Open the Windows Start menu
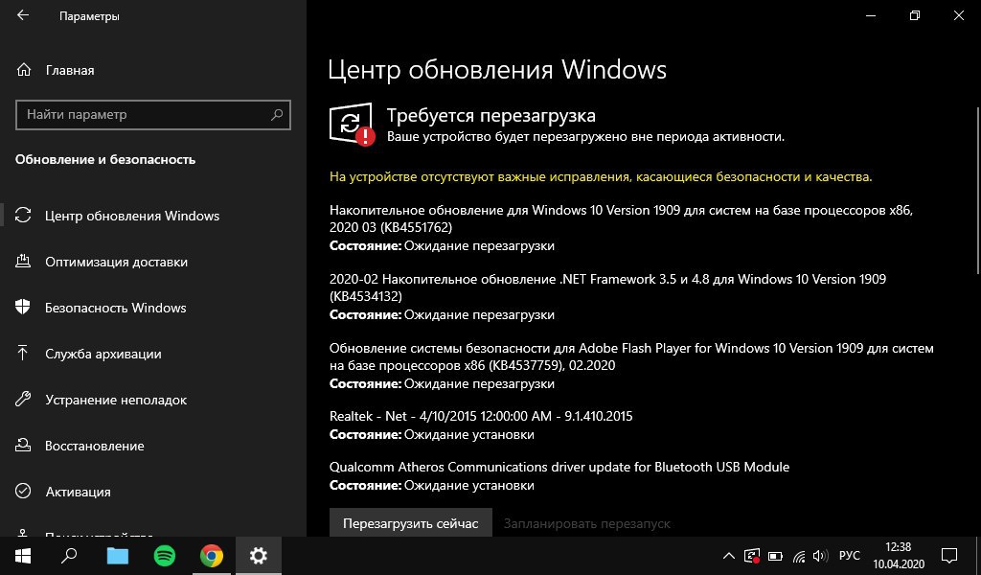Viewport: 981px width, 575px height. pyautogui.click(x=23, y=556)
